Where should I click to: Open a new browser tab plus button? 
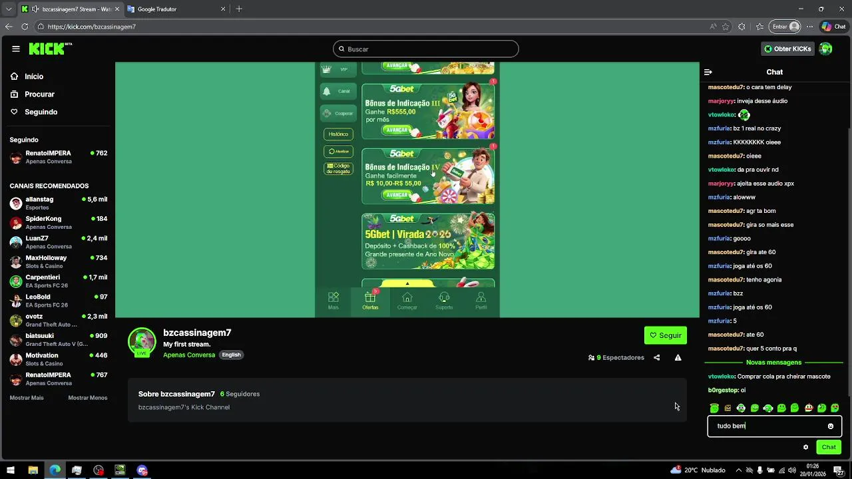click(x=239, y=9)
